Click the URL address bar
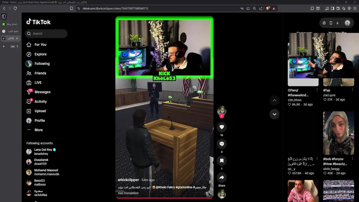Viewport: 359px width, 202px height. [160, 8]
